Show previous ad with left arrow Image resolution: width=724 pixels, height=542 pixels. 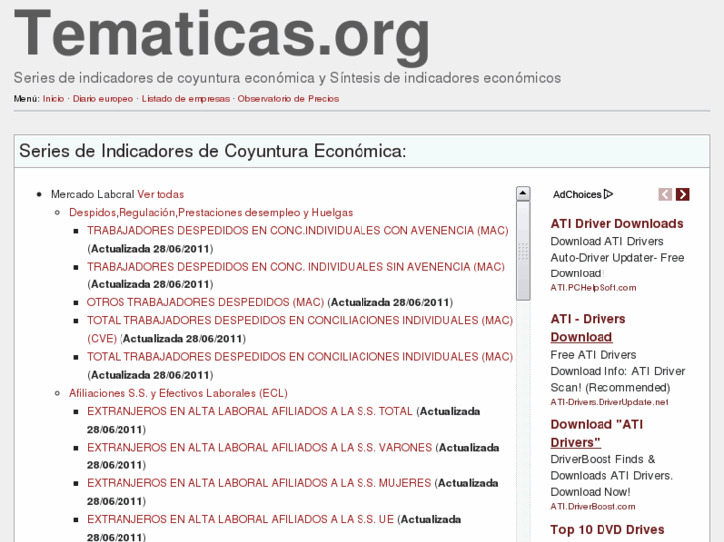pos(665,194)
